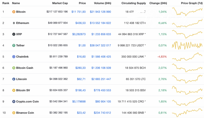The height and width of the screenshot is (118, 204).
Task: Click Ethereum volume $13 552 184 622
Action: coord(100,23)
